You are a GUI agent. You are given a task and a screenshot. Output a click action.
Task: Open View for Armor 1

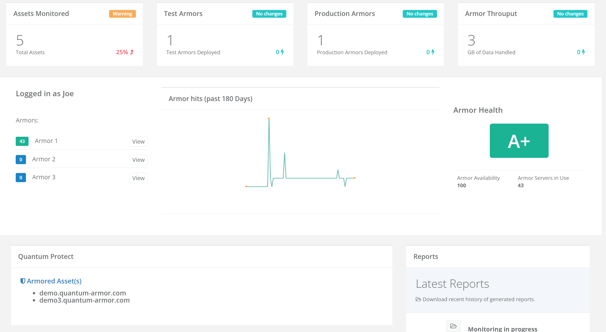coord(138,142)
